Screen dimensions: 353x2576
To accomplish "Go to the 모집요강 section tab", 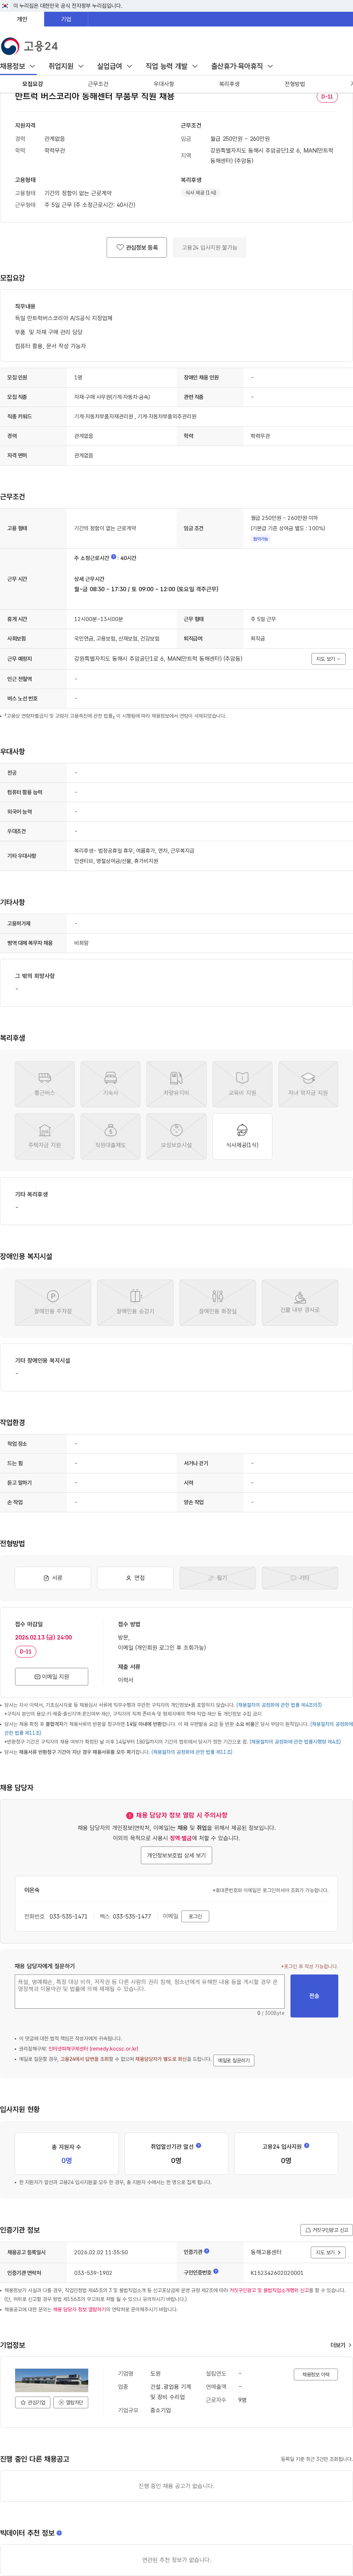I will click(x=33, y=84).
